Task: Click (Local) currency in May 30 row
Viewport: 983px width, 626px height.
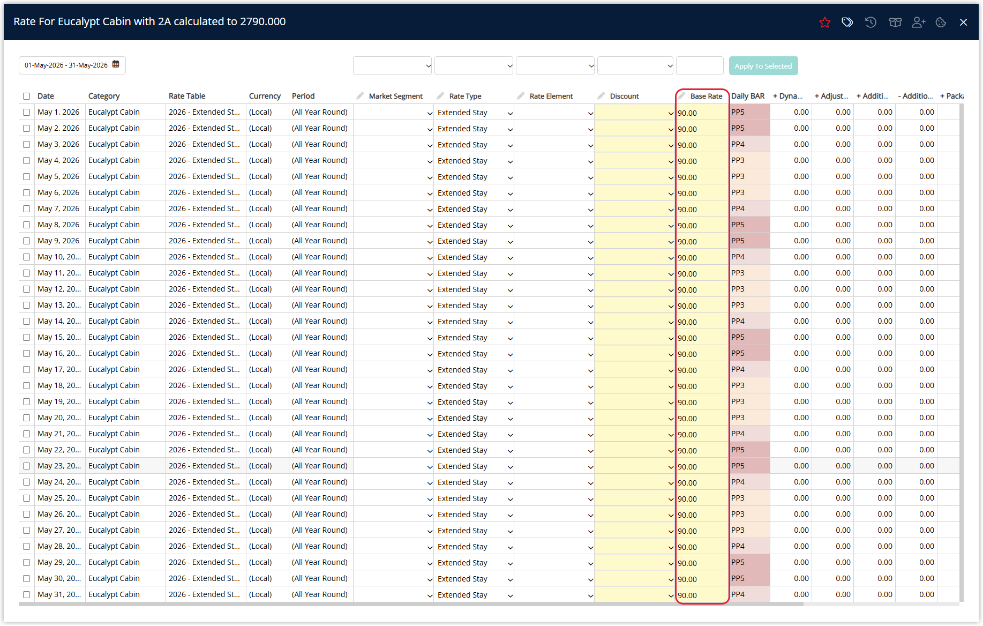Action: pos(260,578)
